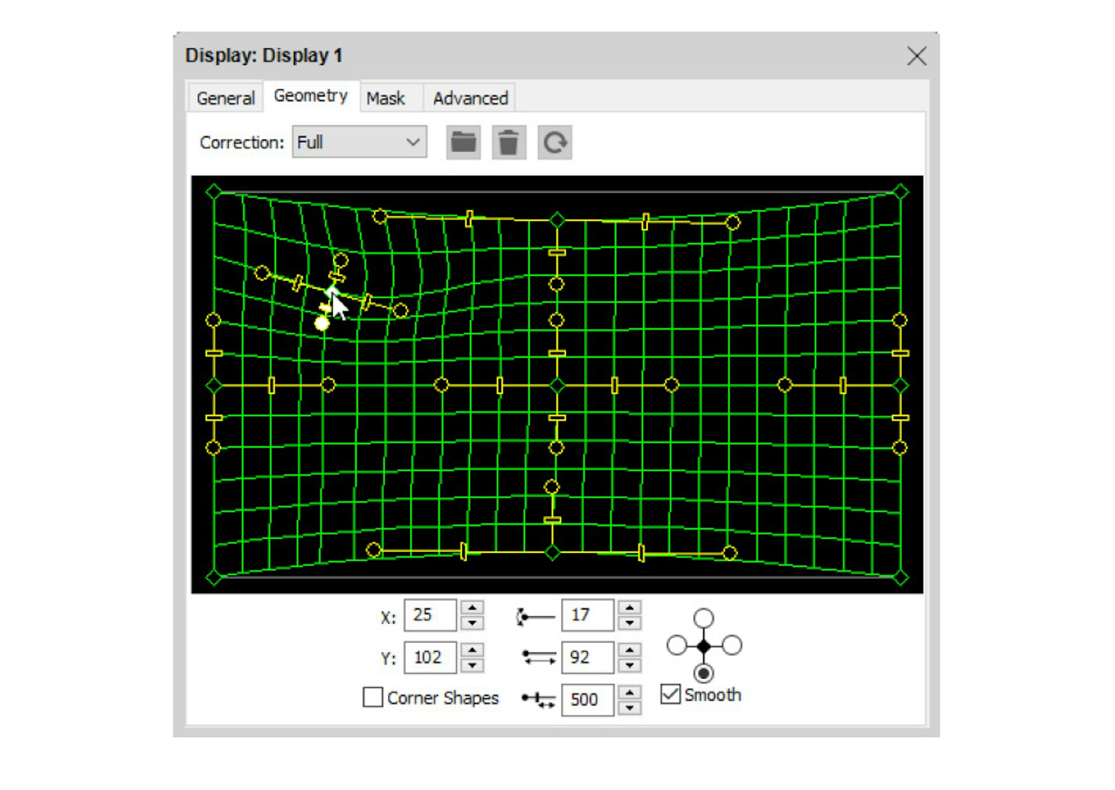
Task: Increase the 92 value with up arrow
Action: [x=630, y=650]
